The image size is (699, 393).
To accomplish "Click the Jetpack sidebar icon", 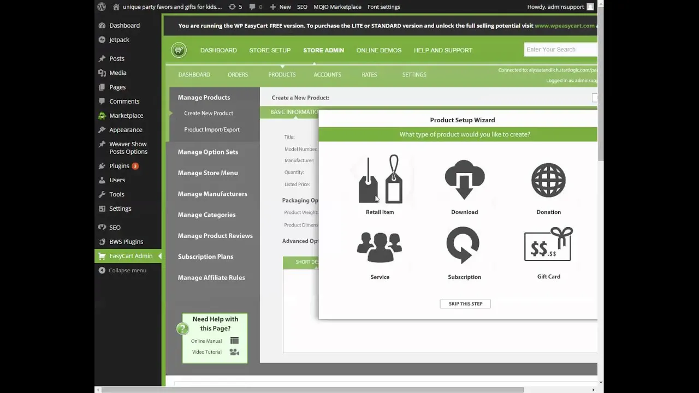I will [x=102, y=39].
